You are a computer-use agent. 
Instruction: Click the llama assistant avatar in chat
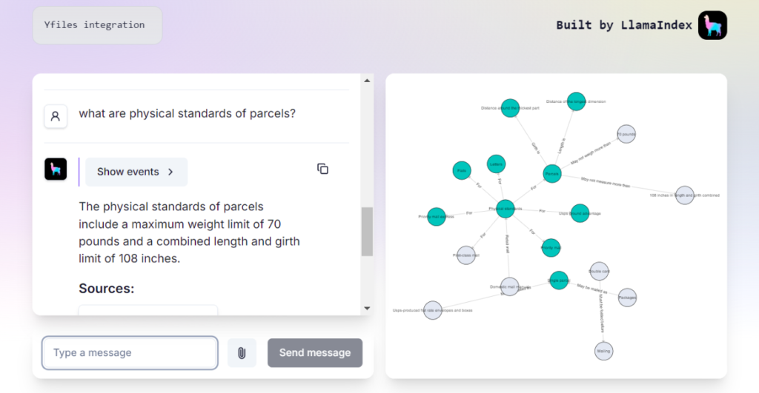(x=56, y=169)
